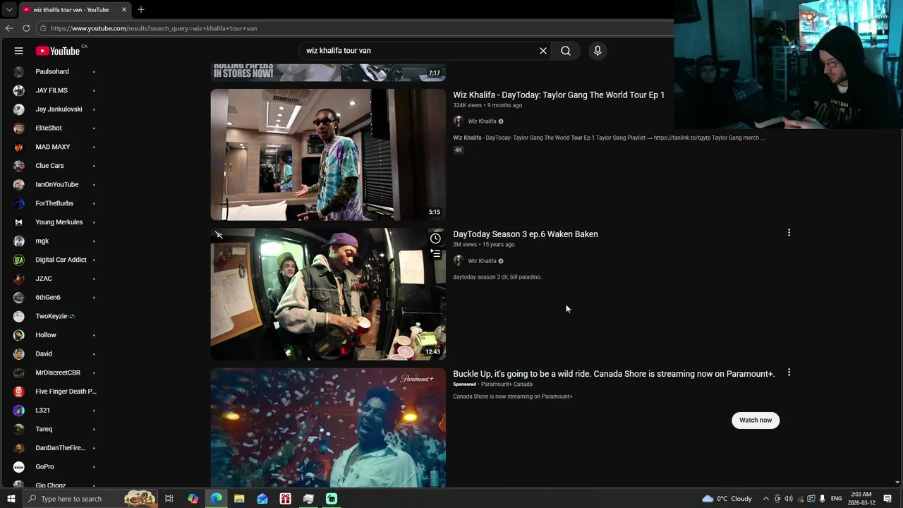Open Tareq channel in sidebar
The image size is (903, 508).
(x=55, y=429)
